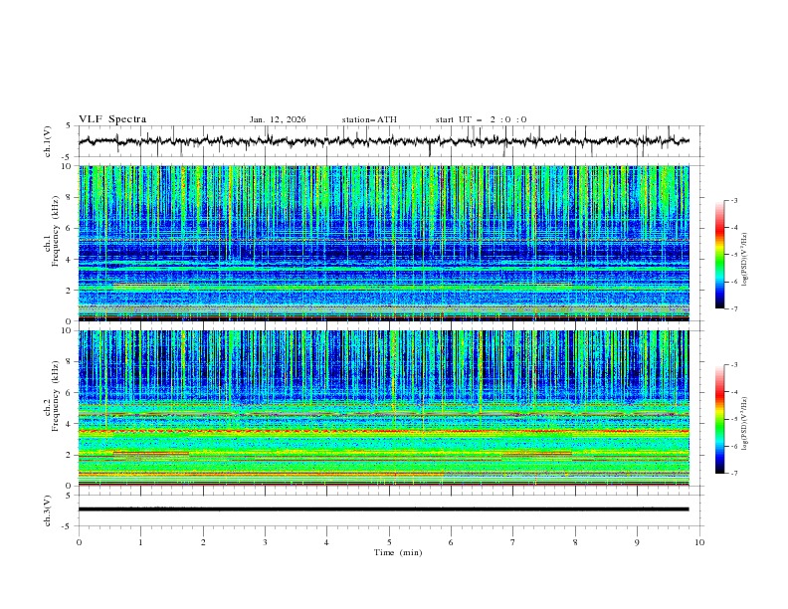Click the Jan. 12, 2026 date label

(278, 119)
